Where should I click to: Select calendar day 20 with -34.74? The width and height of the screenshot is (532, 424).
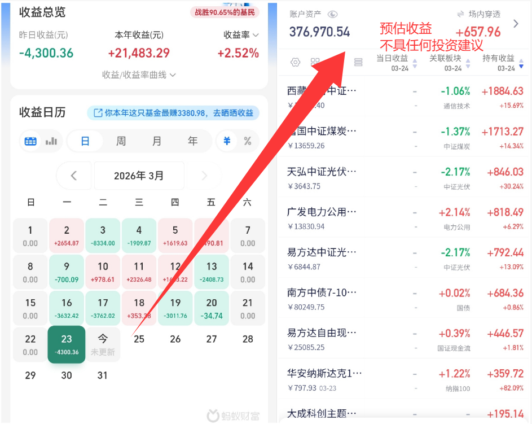(212, 308)
